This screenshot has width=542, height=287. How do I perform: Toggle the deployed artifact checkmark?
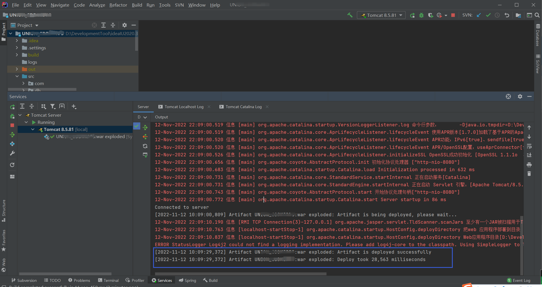pos(137,126)
